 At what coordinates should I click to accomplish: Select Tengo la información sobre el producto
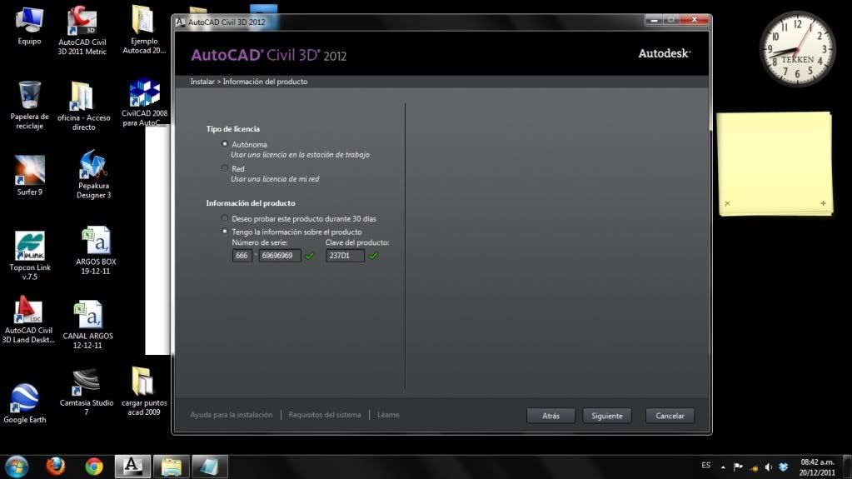[x=224, y=231]
